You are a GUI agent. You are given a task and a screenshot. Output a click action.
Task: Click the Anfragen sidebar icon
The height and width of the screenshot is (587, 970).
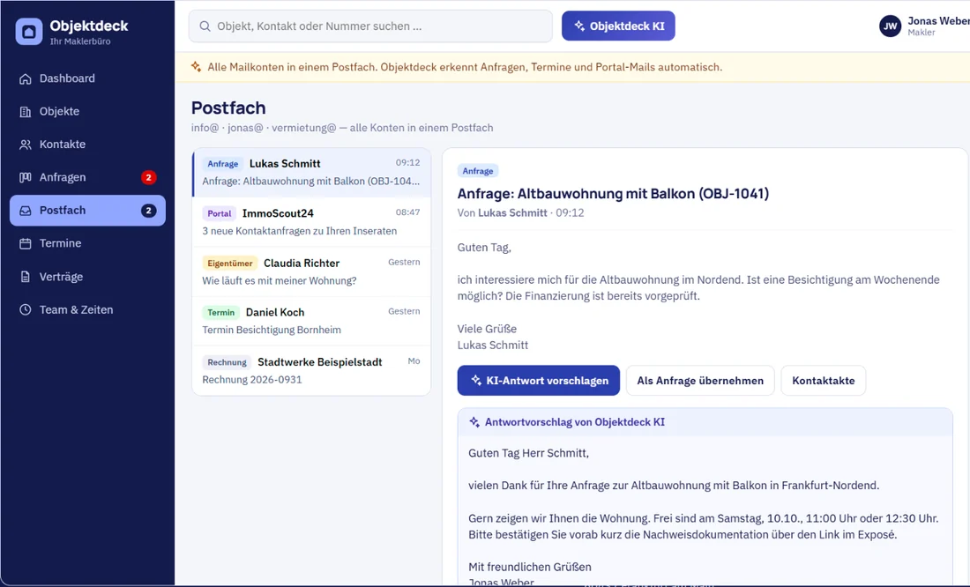26,177
